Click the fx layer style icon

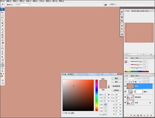135,116
